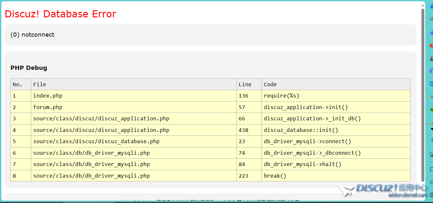Click row number 3 cell
The height and width of the screenshot is (203, 433).
point(21,119)
